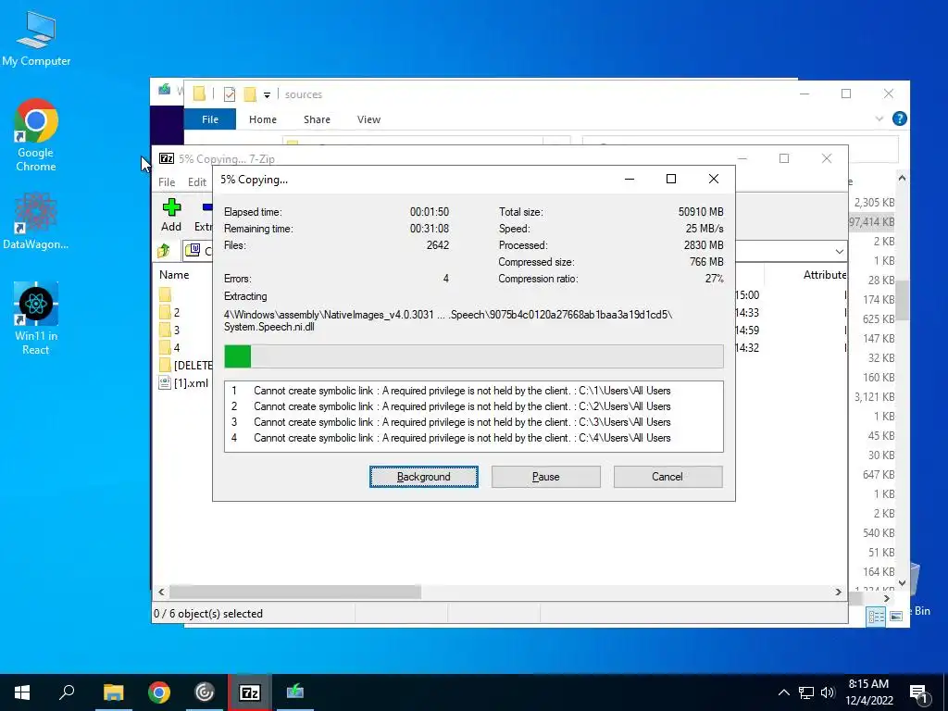
Task: Open the 7-Zip File menu
Action: pyautogui.click(x=167, y=182)
